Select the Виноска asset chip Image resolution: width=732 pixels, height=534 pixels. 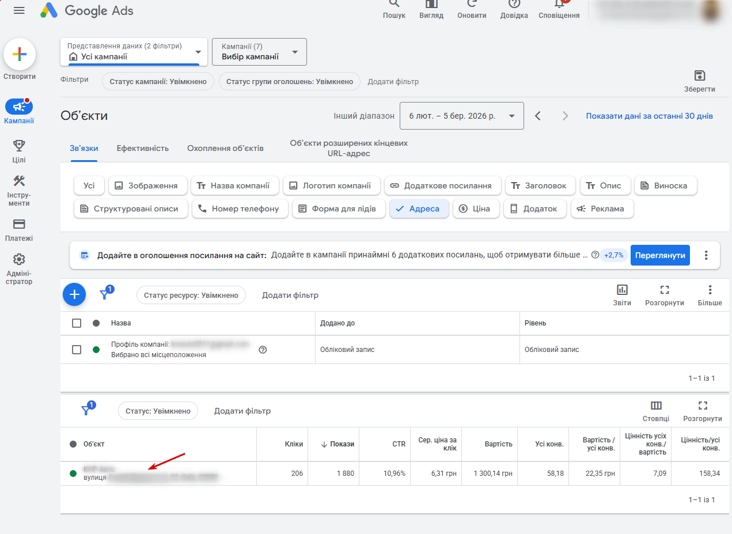click(666, 185)
